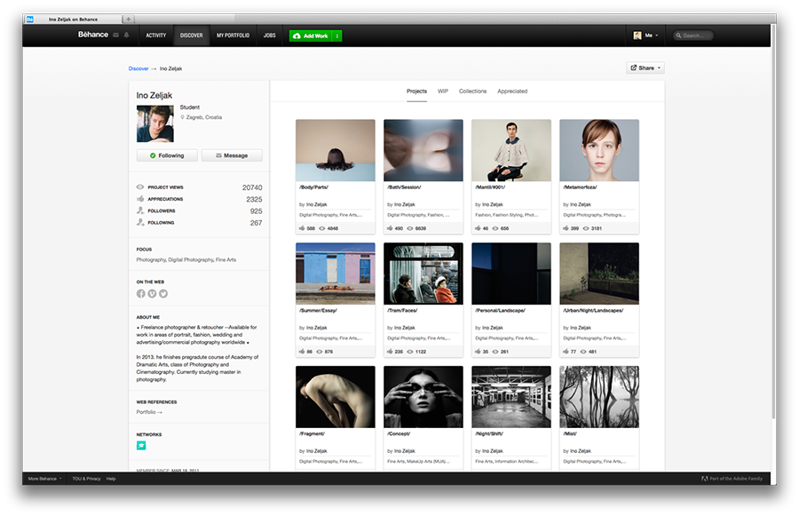Click the Vimeo icon under On The Web
This screenshot has width=799, height=516.
point(152,294)
